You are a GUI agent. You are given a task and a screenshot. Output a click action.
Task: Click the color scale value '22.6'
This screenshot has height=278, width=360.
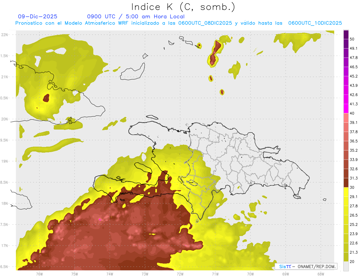click(354, 244)
